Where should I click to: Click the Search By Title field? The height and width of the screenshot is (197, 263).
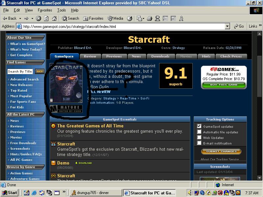20,72
